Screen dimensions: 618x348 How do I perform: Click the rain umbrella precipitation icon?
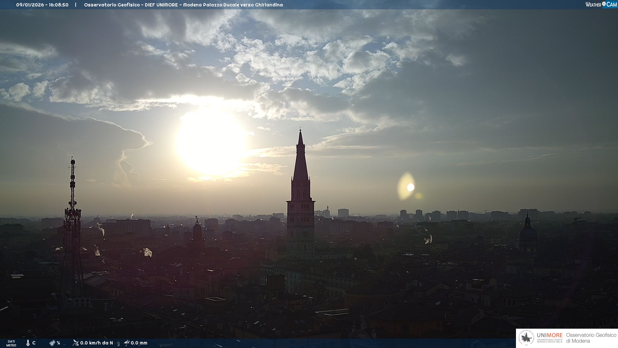(127, 343)
